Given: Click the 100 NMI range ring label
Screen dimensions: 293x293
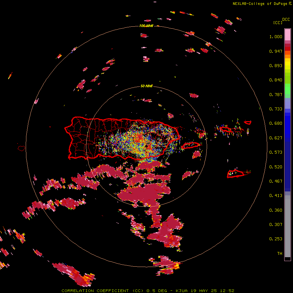Looking at the screenshot, I should coord(146,26).
